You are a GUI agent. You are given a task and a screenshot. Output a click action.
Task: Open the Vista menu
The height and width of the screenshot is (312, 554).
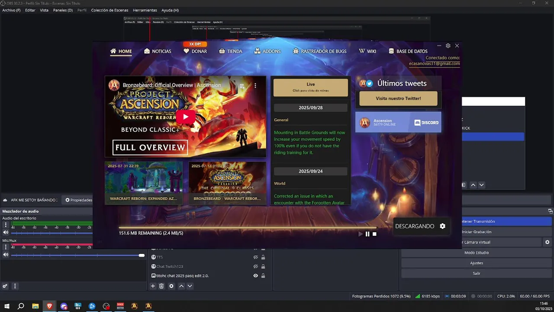point(44,10)
